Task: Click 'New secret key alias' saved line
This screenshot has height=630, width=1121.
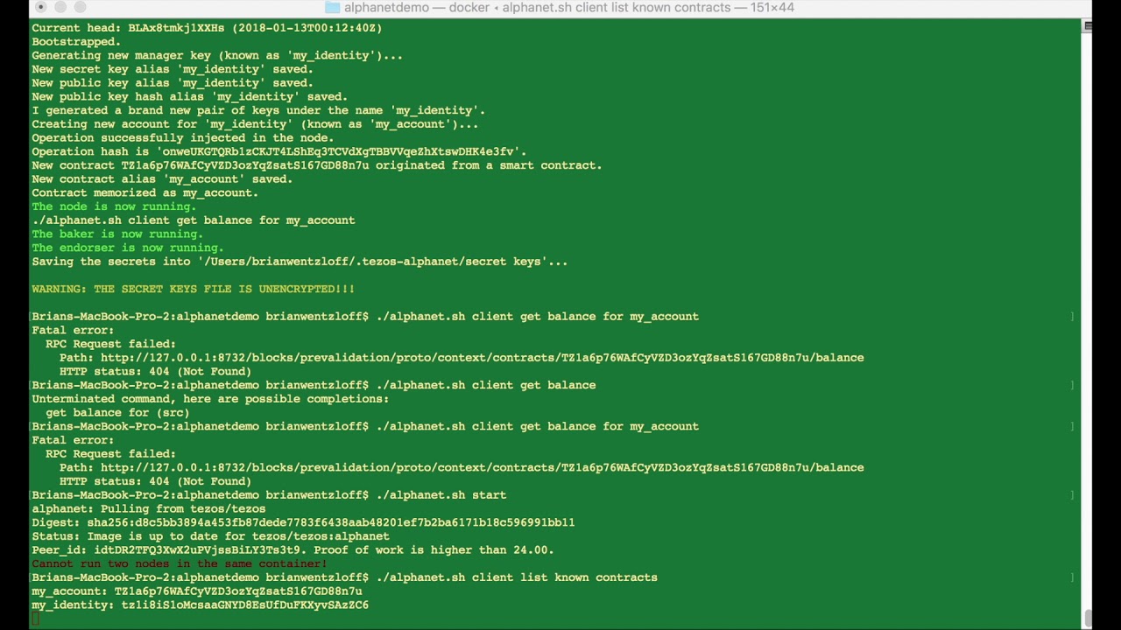Action: (x=173, y=69)
